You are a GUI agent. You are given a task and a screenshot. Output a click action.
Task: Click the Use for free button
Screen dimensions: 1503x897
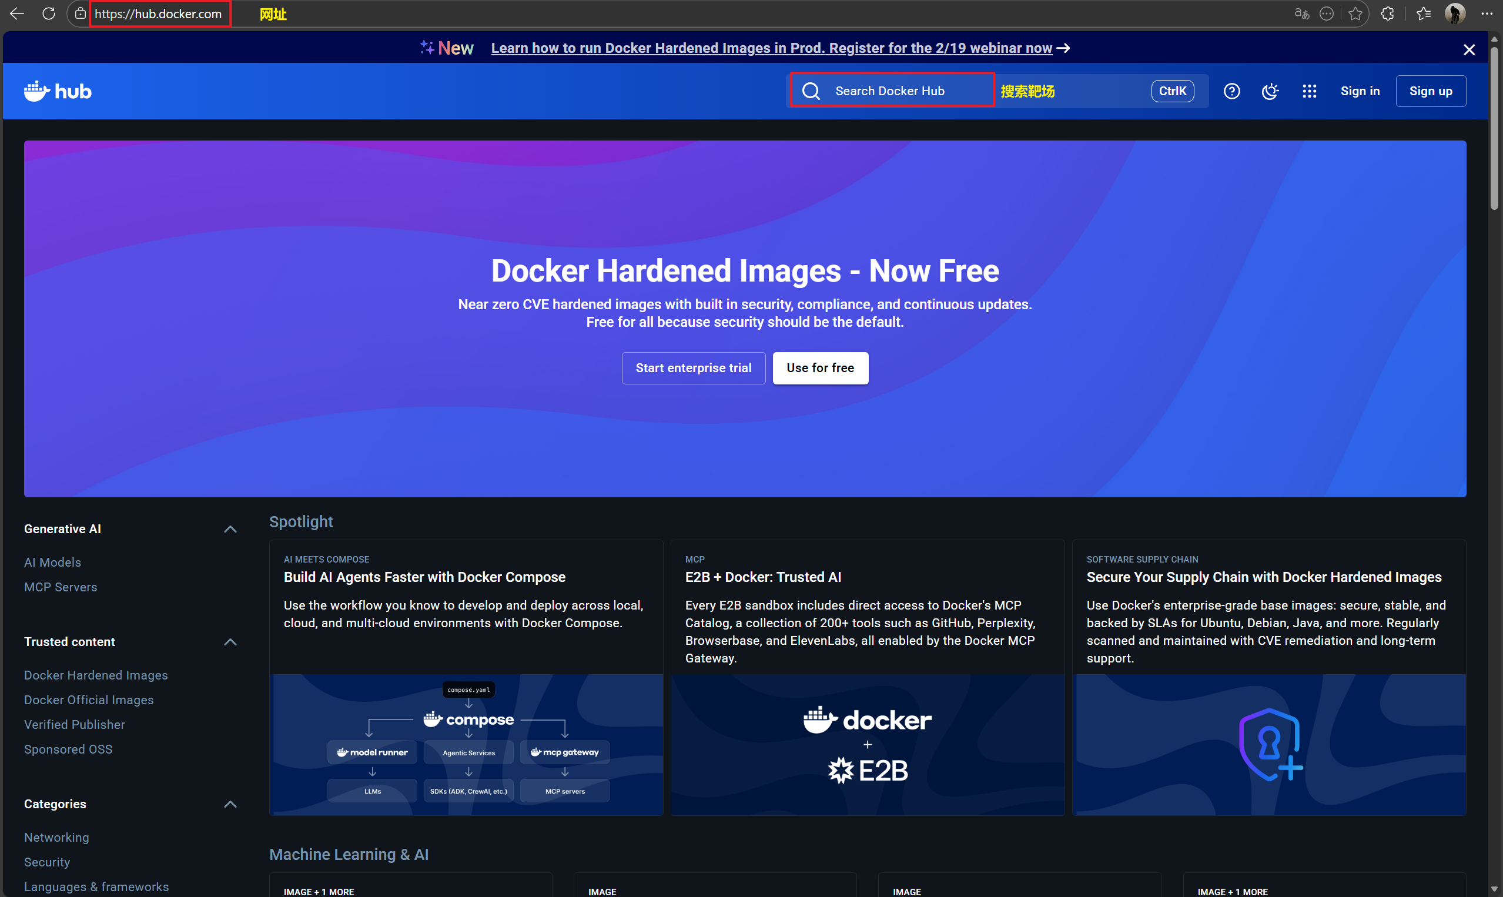tap(819, 367)
